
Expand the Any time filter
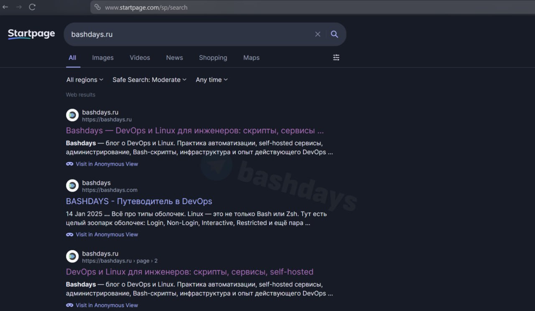coord(211,80)
